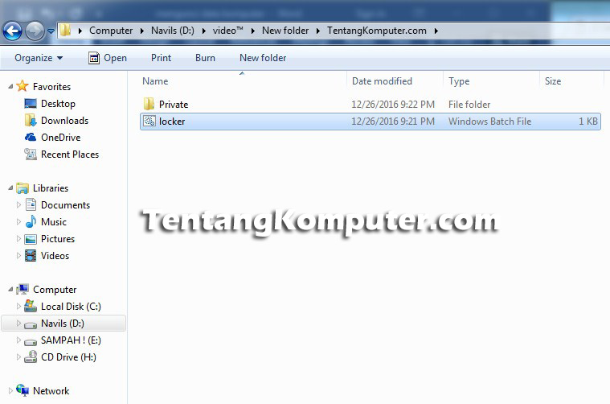Click the OneDrive cloud icon

pyautogui.click(x=31, y=137)
